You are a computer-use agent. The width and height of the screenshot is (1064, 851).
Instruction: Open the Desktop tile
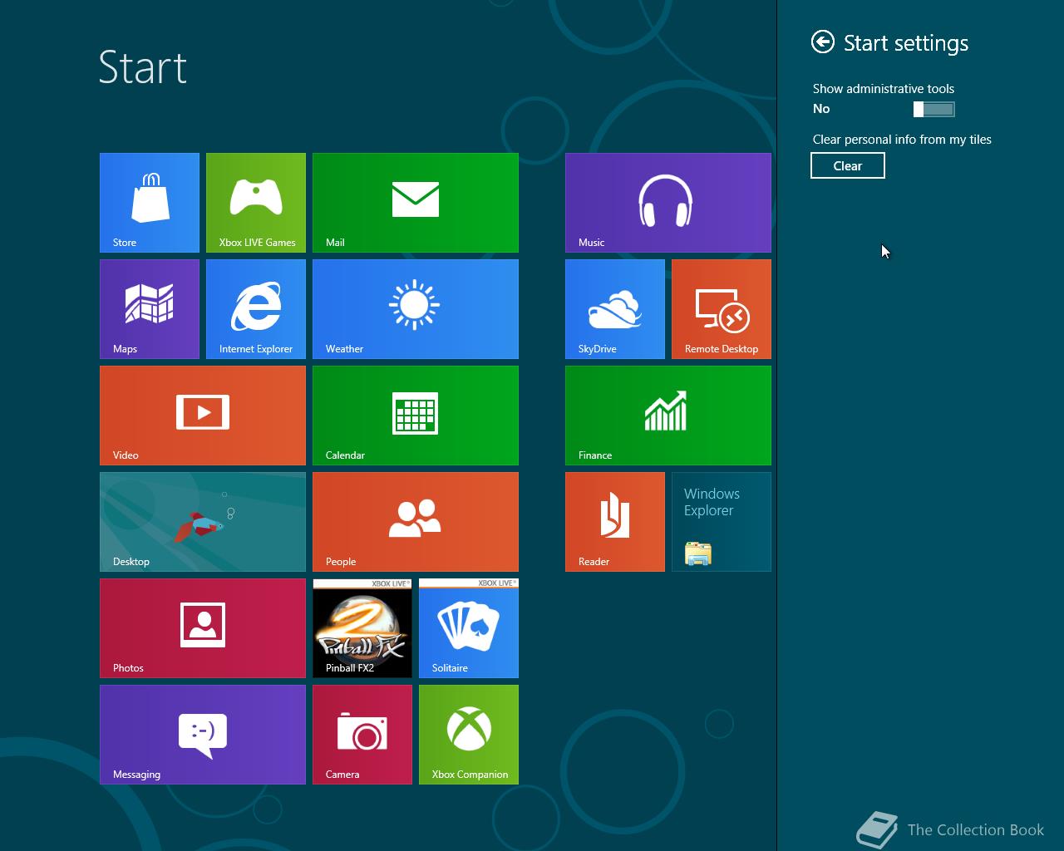pos(203,522)
